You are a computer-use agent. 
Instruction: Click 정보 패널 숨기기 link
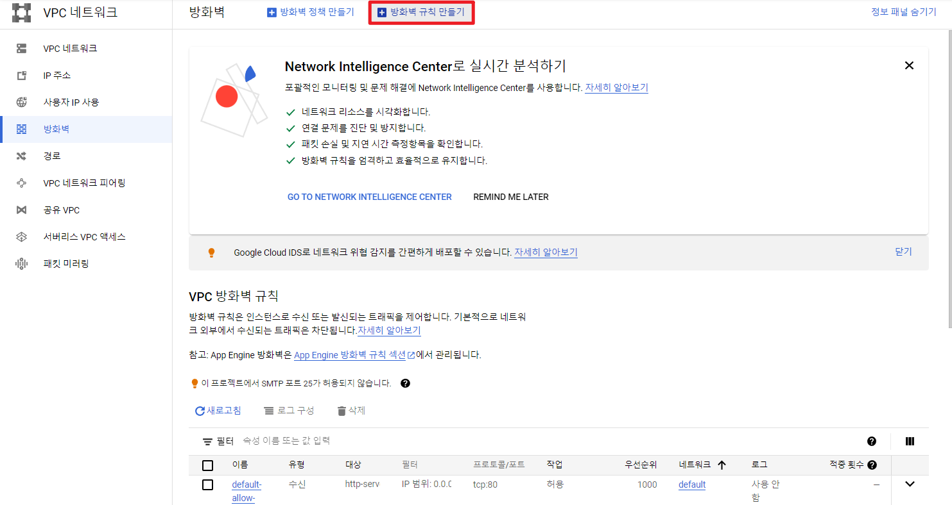[903, 12]
